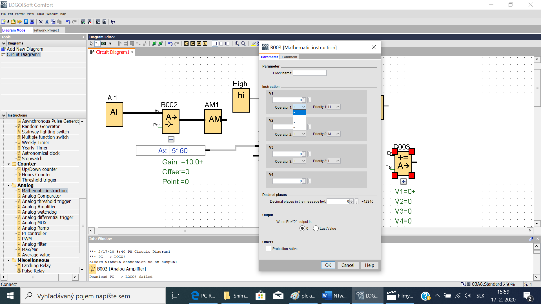Click the Cancel button
This screenshot has height=304, width=541.
348,265
